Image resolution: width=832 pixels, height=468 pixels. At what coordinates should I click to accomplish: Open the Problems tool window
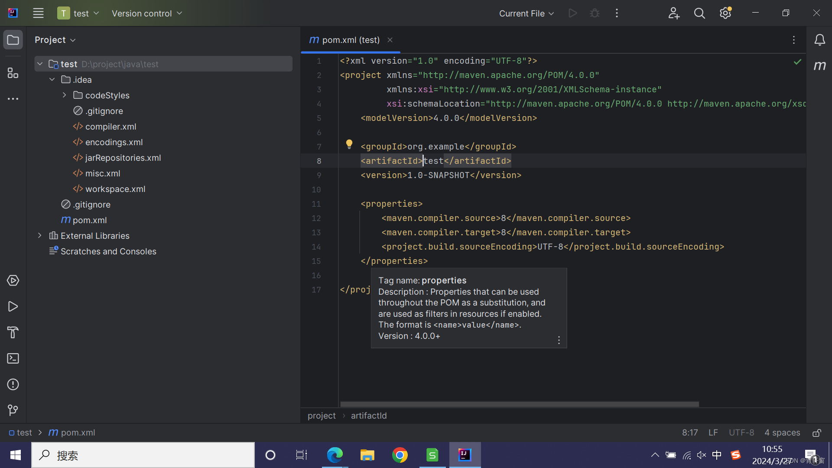click(x=13, y=384)
